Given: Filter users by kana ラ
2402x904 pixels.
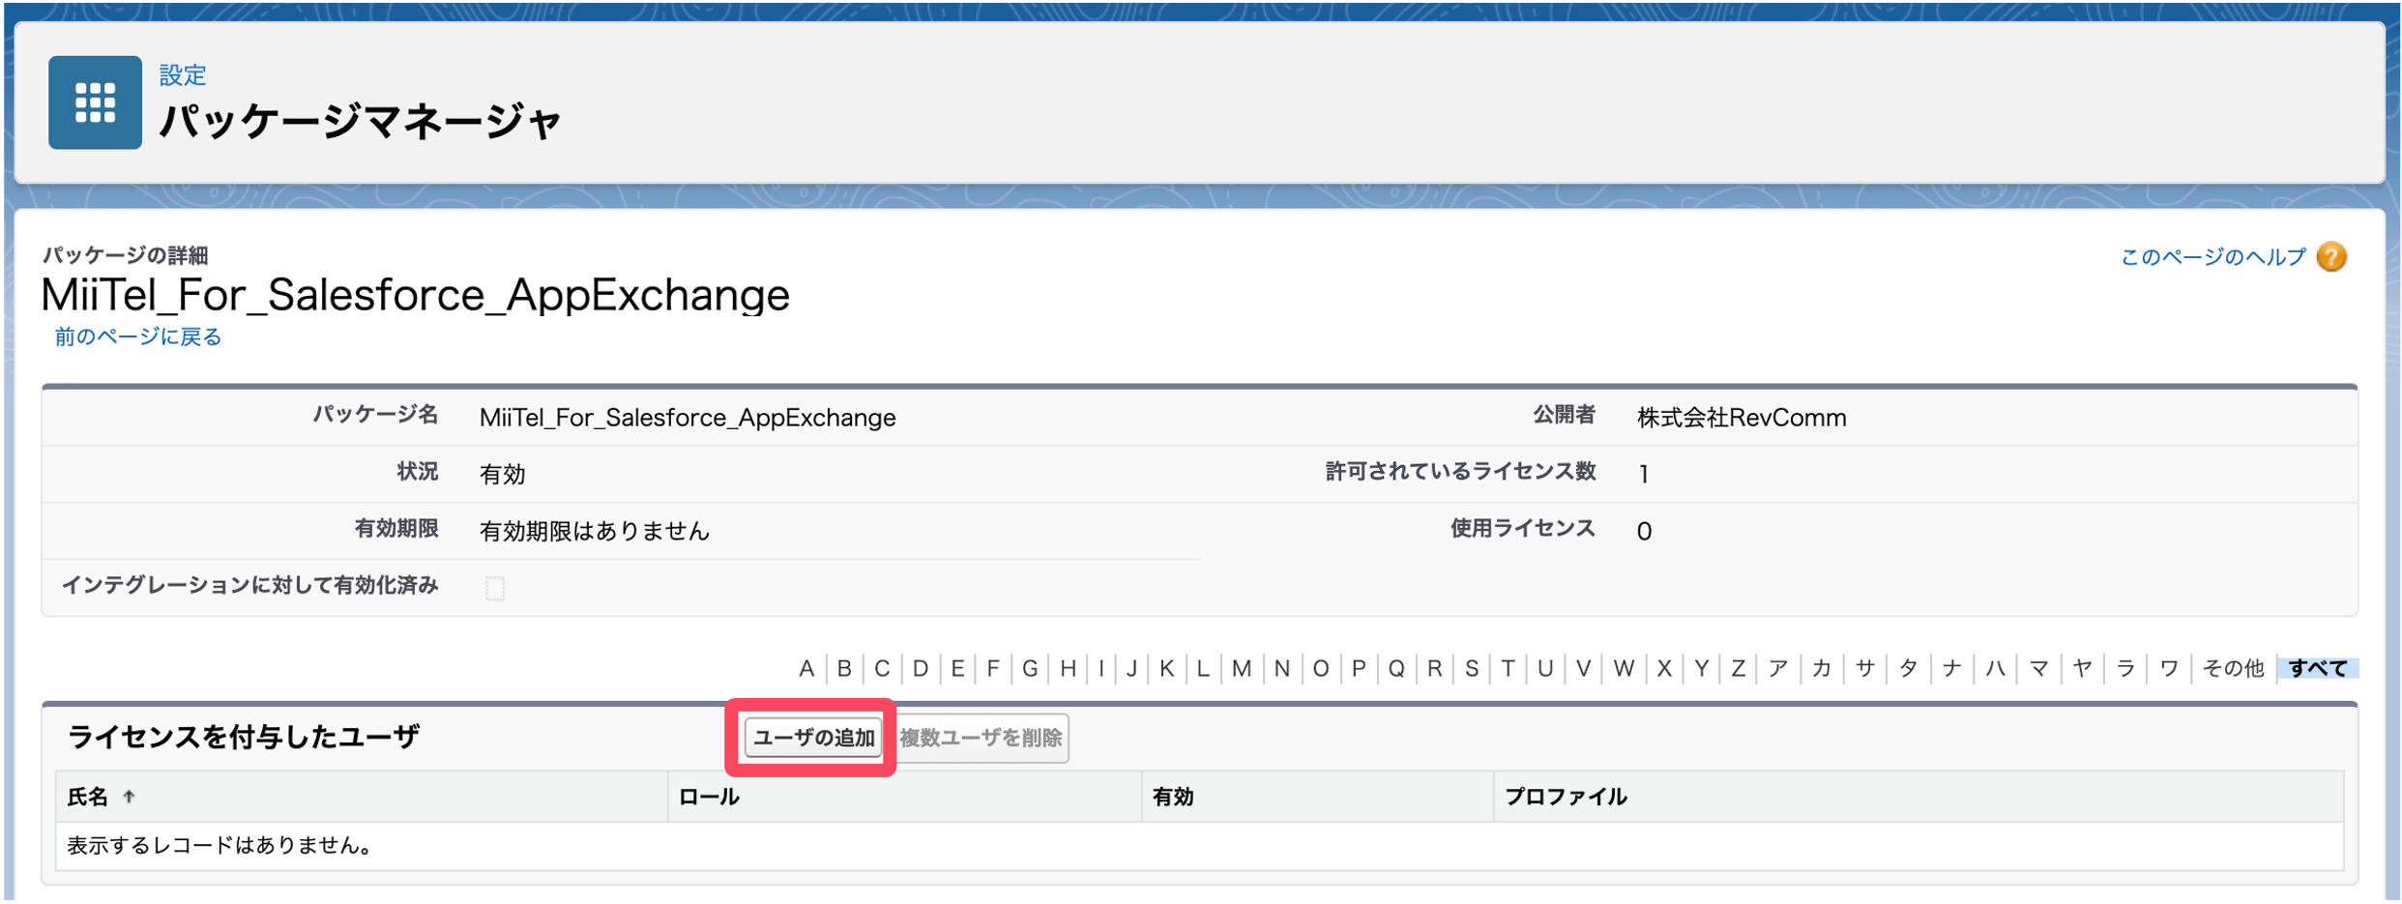Looking at the screenshot, I should click(2125, 668).
